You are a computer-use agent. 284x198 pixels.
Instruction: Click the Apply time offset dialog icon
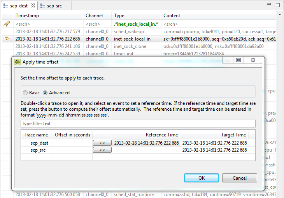(18, 62)
